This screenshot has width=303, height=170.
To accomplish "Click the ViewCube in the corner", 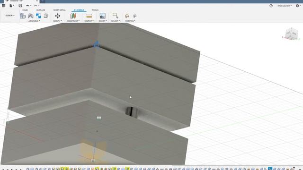I will [x=292, y=34].
